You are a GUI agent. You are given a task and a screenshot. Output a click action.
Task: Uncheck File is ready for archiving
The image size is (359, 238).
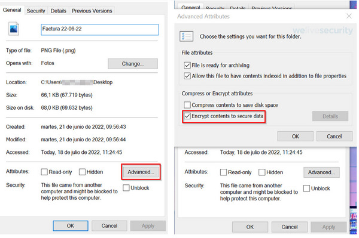[187, 65]
